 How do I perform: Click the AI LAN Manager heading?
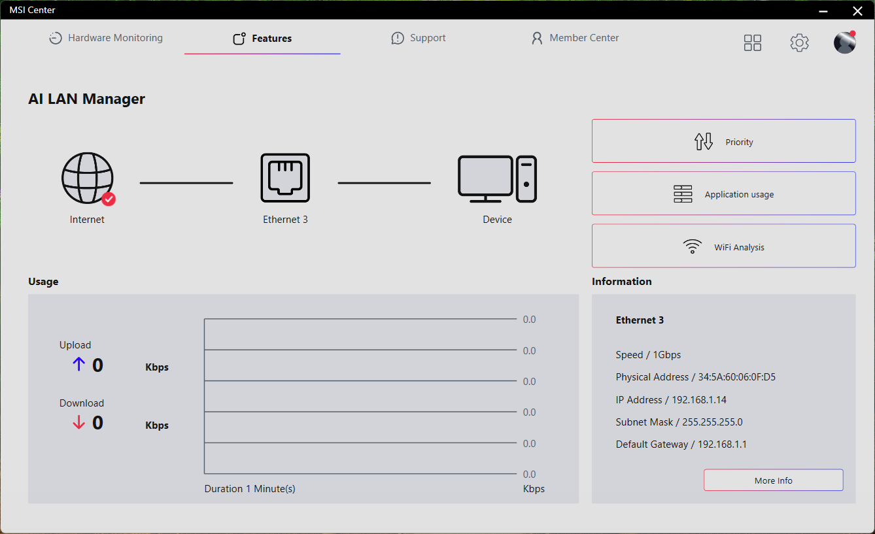pos(86,99)
